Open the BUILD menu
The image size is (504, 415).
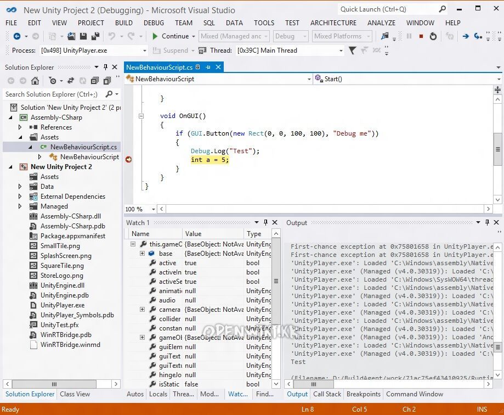click(x=124, y=23)
